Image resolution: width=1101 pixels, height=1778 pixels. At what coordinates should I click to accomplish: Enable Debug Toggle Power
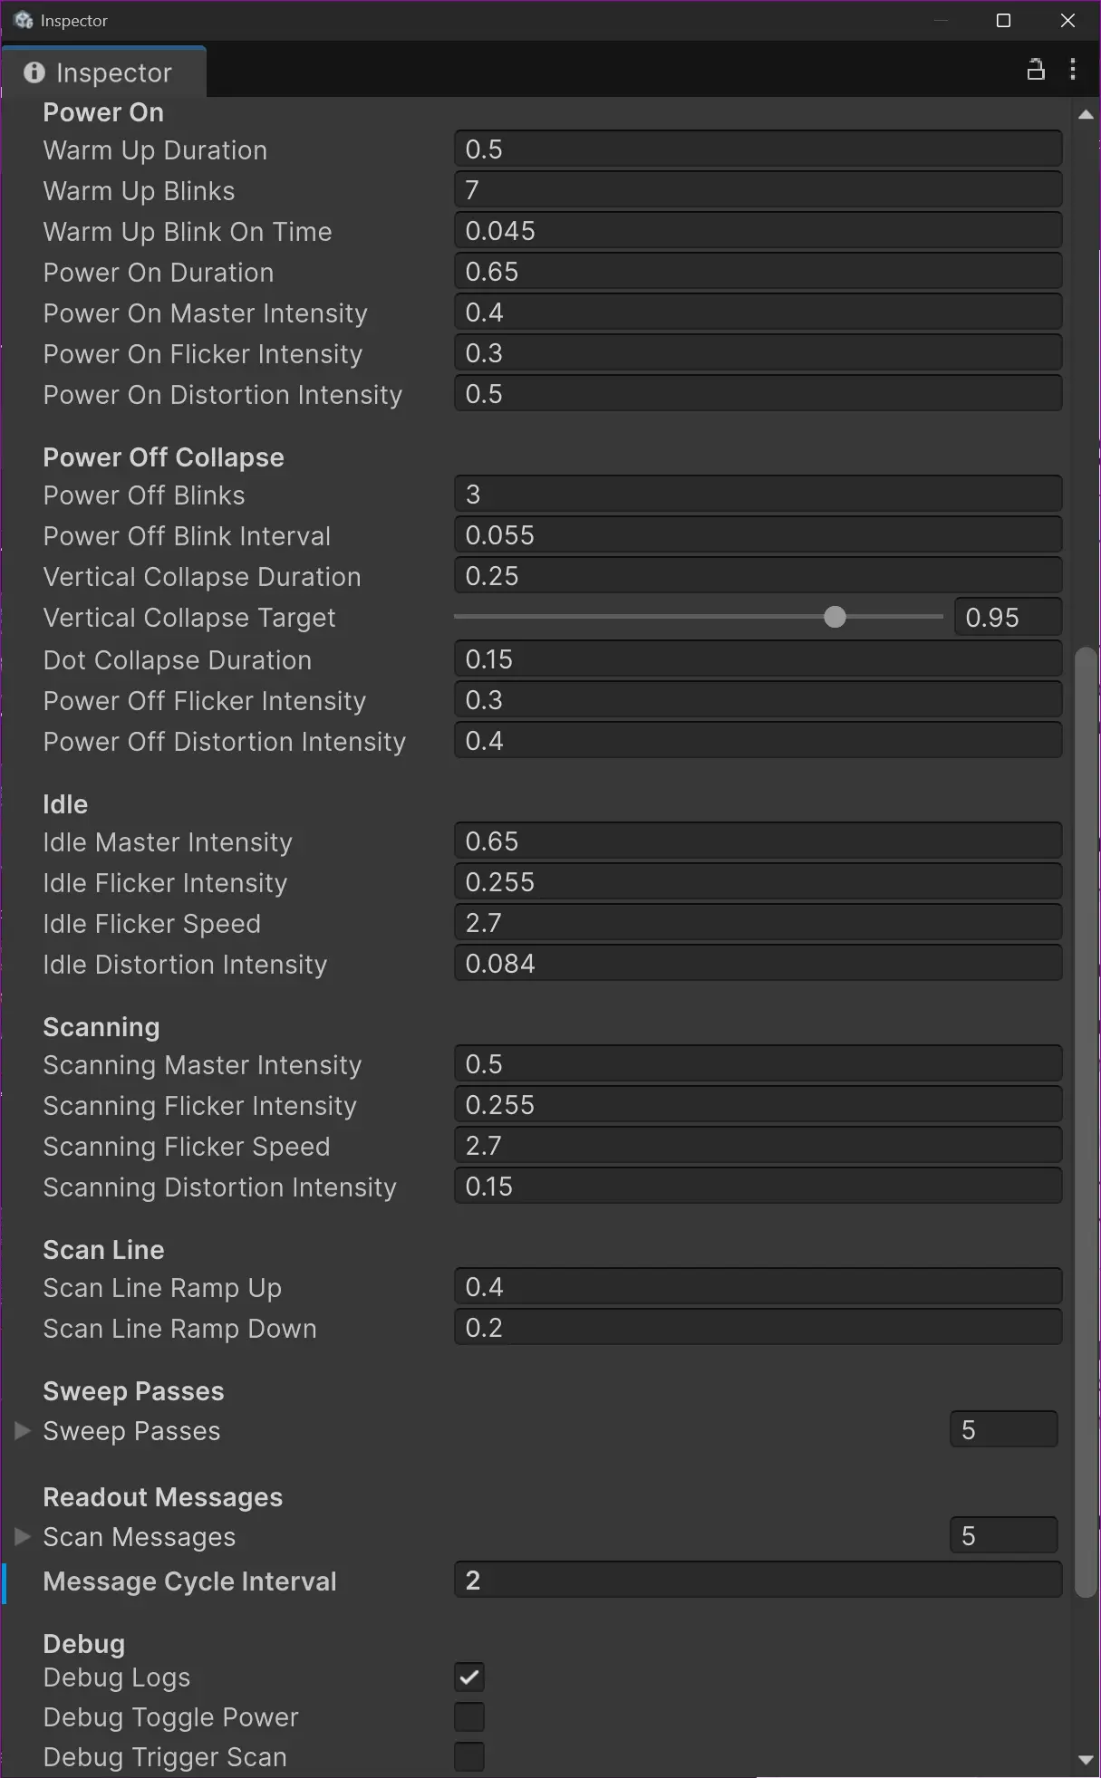tap(468, 1716)
